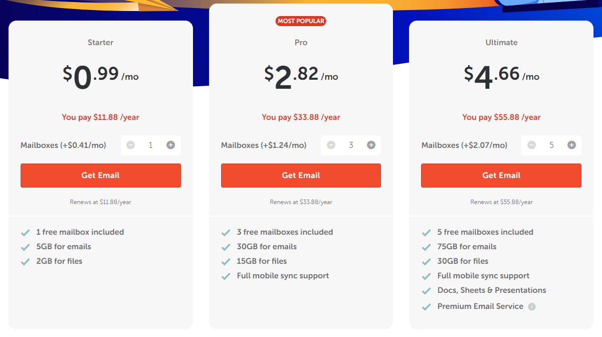The image size is (602, 337).
Task: Click the Most Popular badge
Action: click(x=301, y=21)
